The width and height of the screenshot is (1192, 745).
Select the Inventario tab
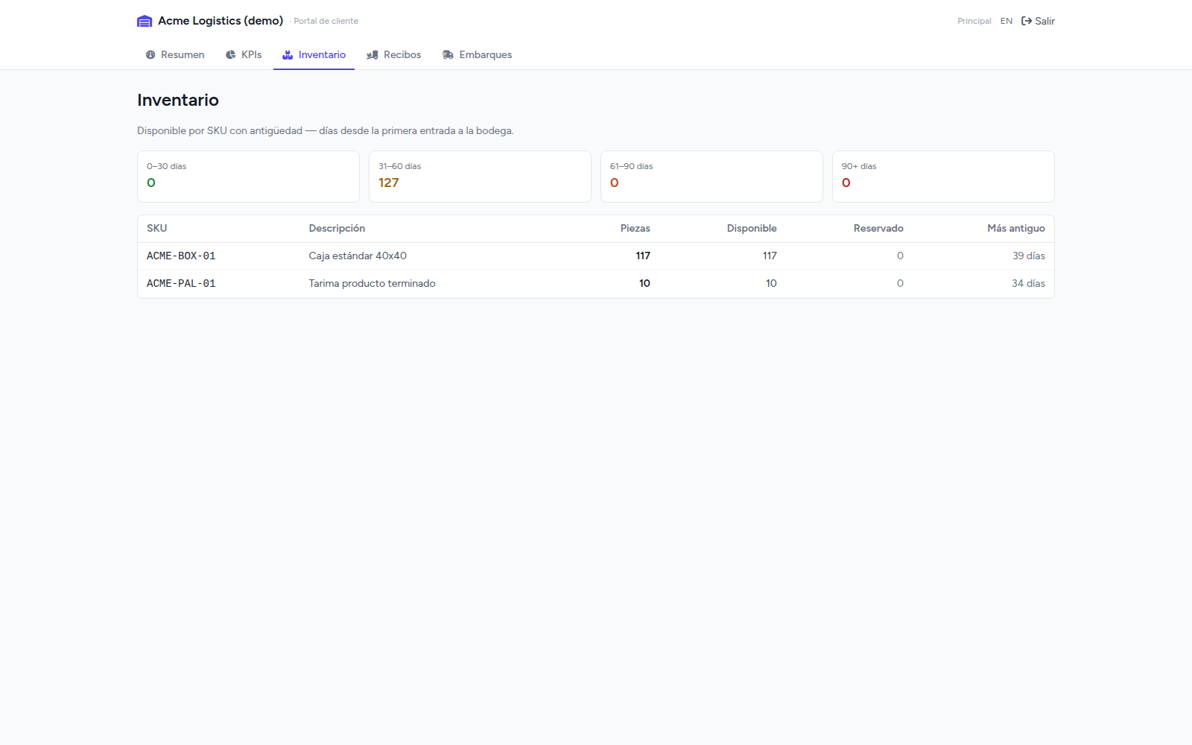click(x=314, y=54)
